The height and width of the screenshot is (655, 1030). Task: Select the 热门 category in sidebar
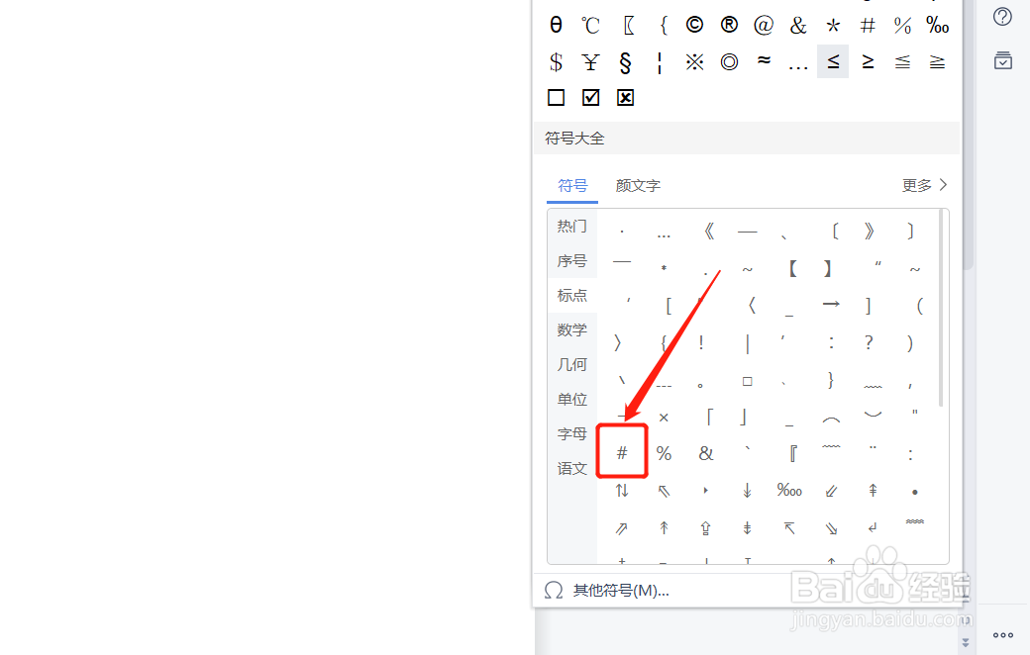pos(571,225)
